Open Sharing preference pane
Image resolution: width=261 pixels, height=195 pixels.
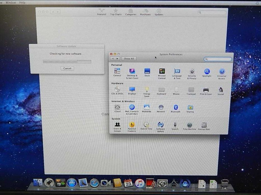point(190,109)
